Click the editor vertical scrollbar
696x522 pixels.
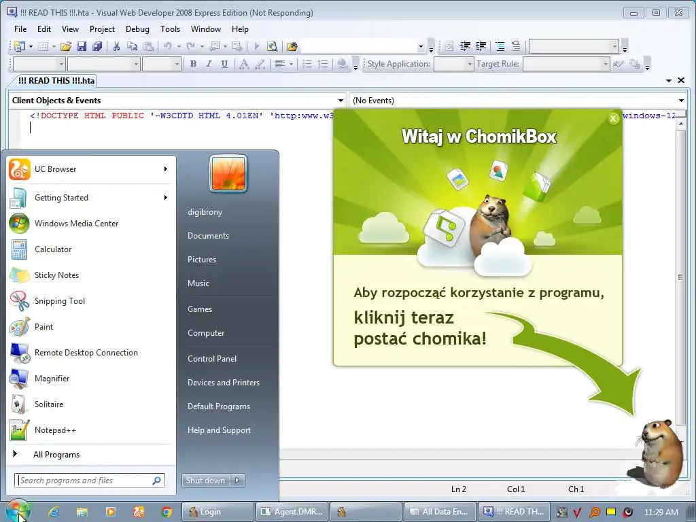(681, 277)
